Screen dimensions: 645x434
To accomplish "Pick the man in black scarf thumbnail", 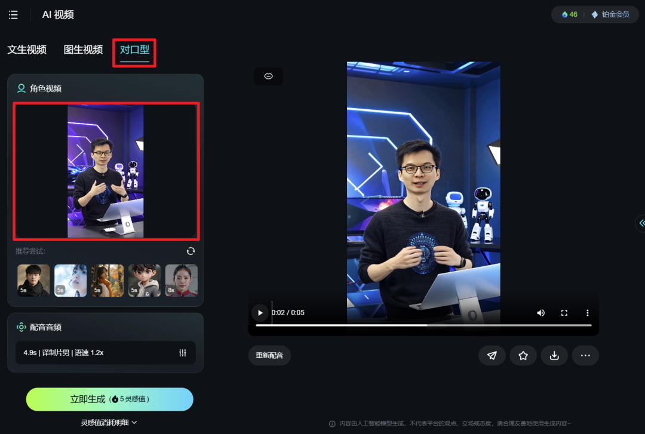I will pos(33,281).
